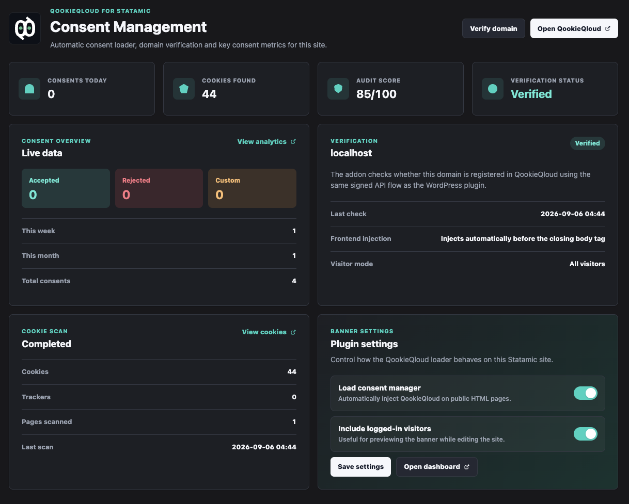Click the Consents Today dome icon
Viewport: 629px width, 504px height.
coord(29,89)
